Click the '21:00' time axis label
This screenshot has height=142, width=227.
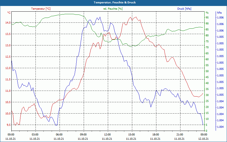coord(180,134)
